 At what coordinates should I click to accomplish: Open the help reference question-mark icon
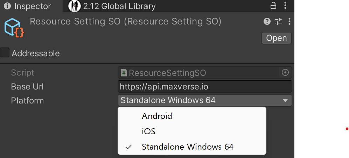(x=267, y=21)
